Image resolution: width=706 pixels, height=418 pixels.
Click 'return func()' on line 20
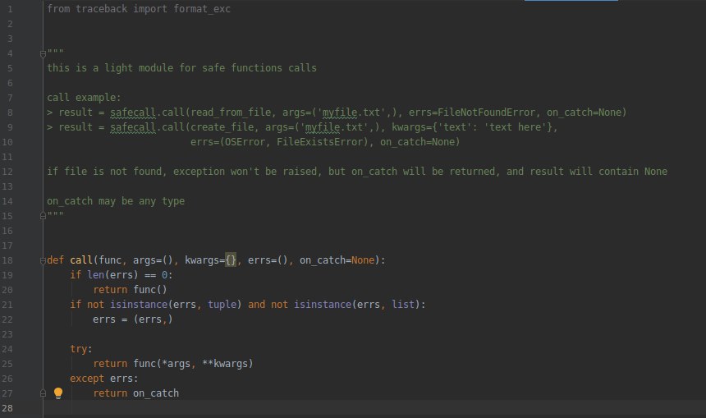(130, 290)
